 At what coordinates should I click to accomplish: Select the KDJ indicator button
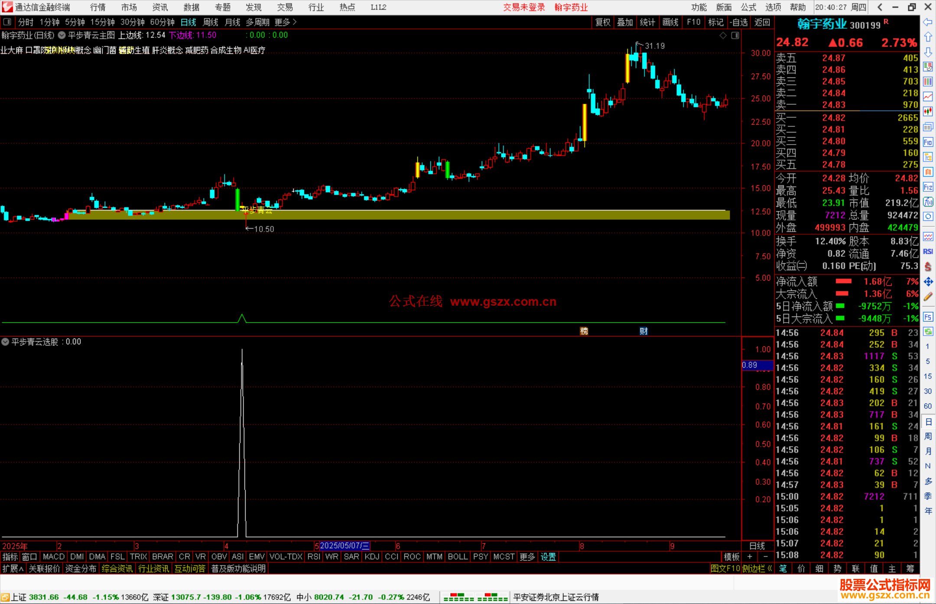click(372, 557)
